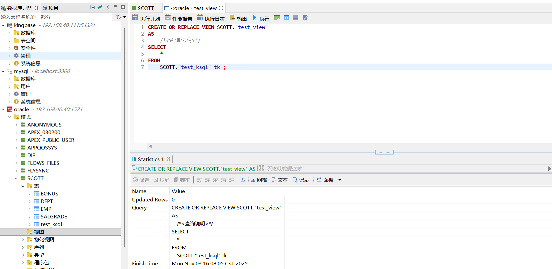Click the 面板 panel button

325,180
